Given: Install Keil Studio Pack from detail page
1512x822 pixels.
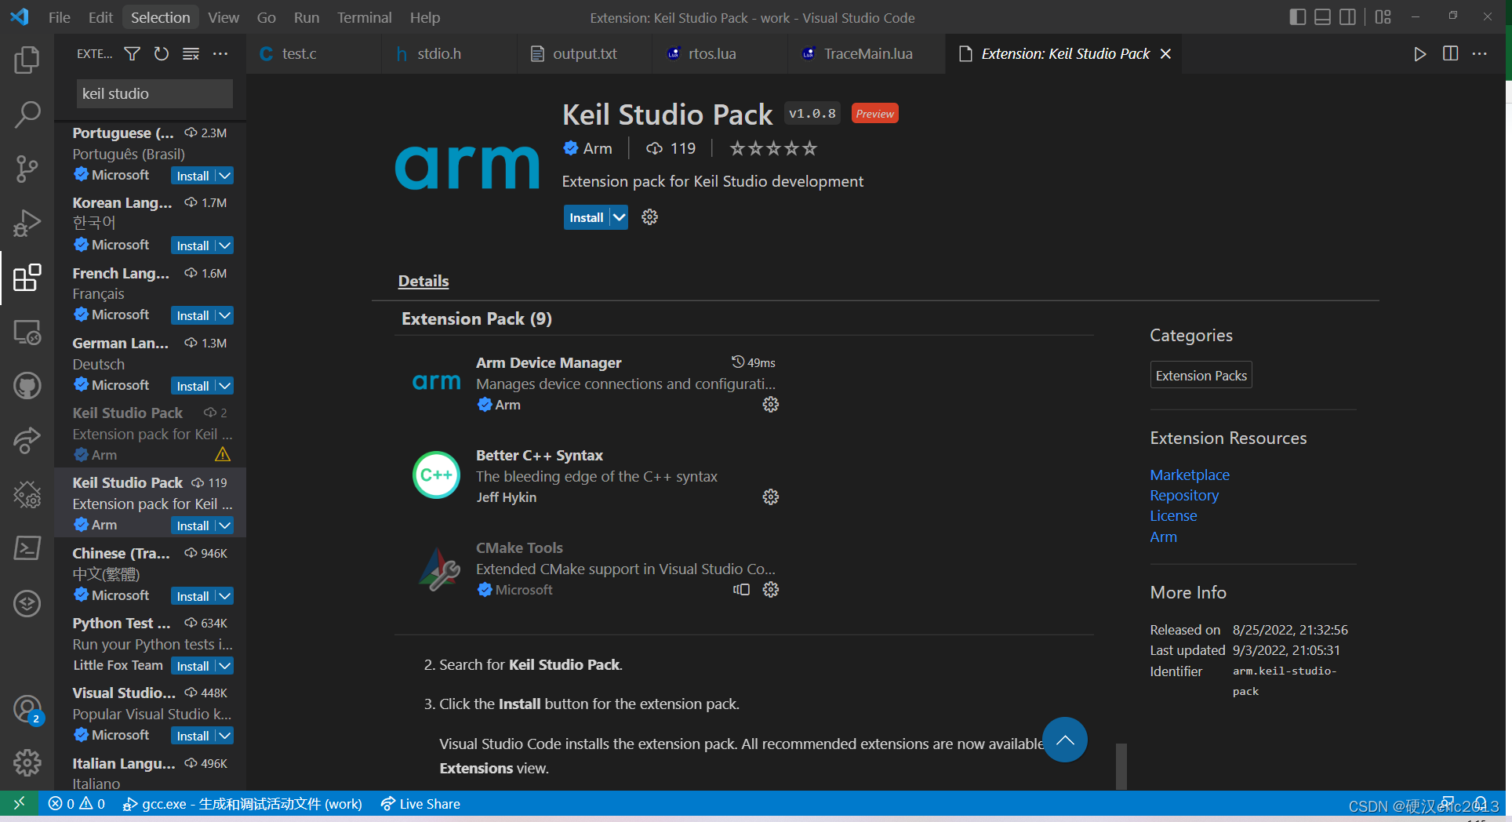Looking at the screenshot, I should [x=586, y=217].
